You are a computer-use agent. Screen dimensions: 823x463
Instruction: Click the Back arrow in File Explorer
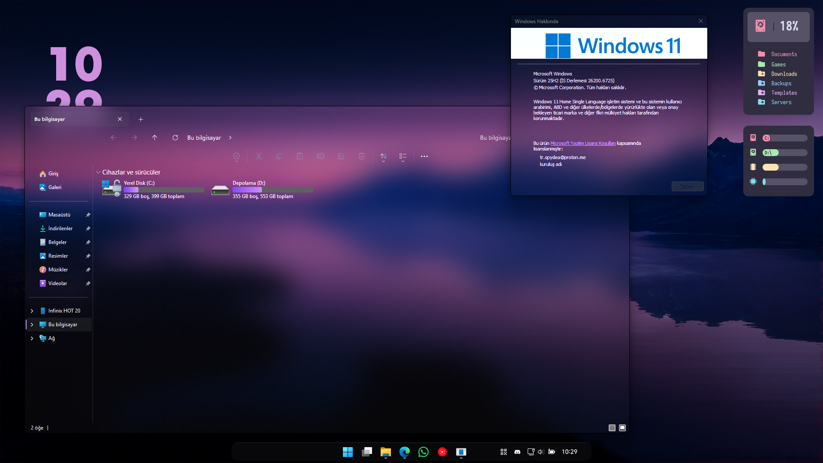[x=113, y=138]
